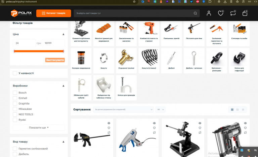
Task: Open the shopping cart icon
Action: point(245,13)
